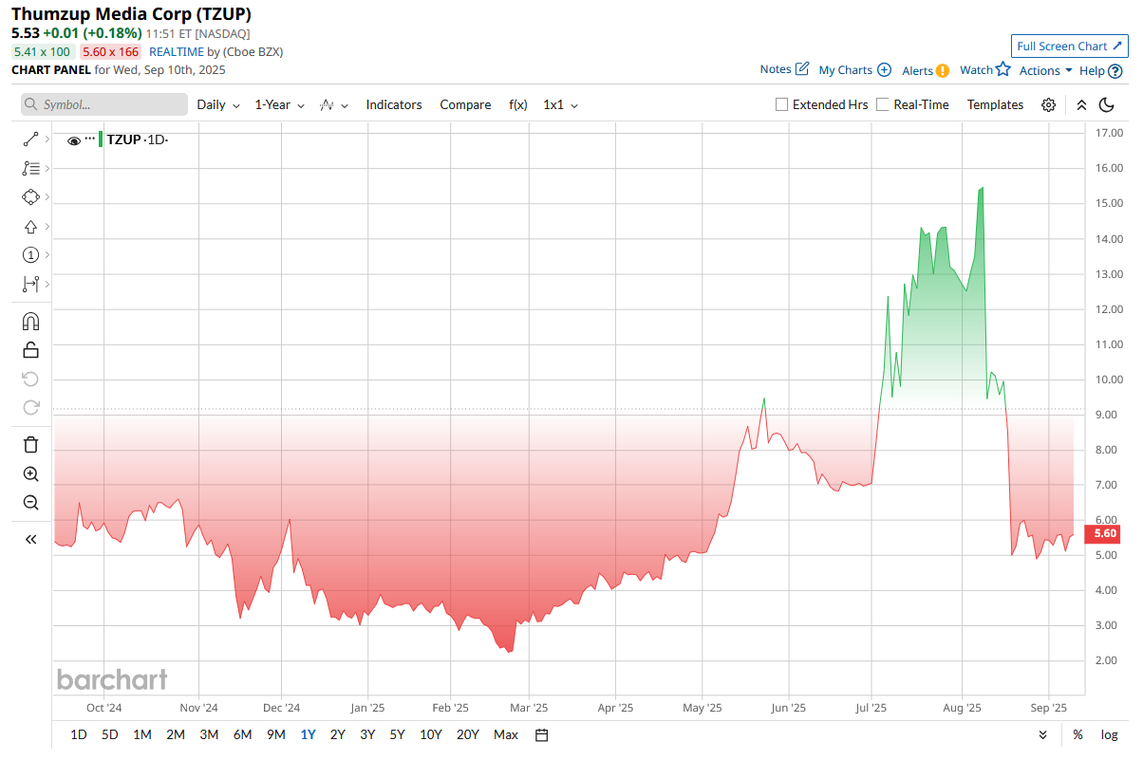This screenshot has width=1143, height=760.
Task: Redo the last chart action
Action: (x=30, y=408)
